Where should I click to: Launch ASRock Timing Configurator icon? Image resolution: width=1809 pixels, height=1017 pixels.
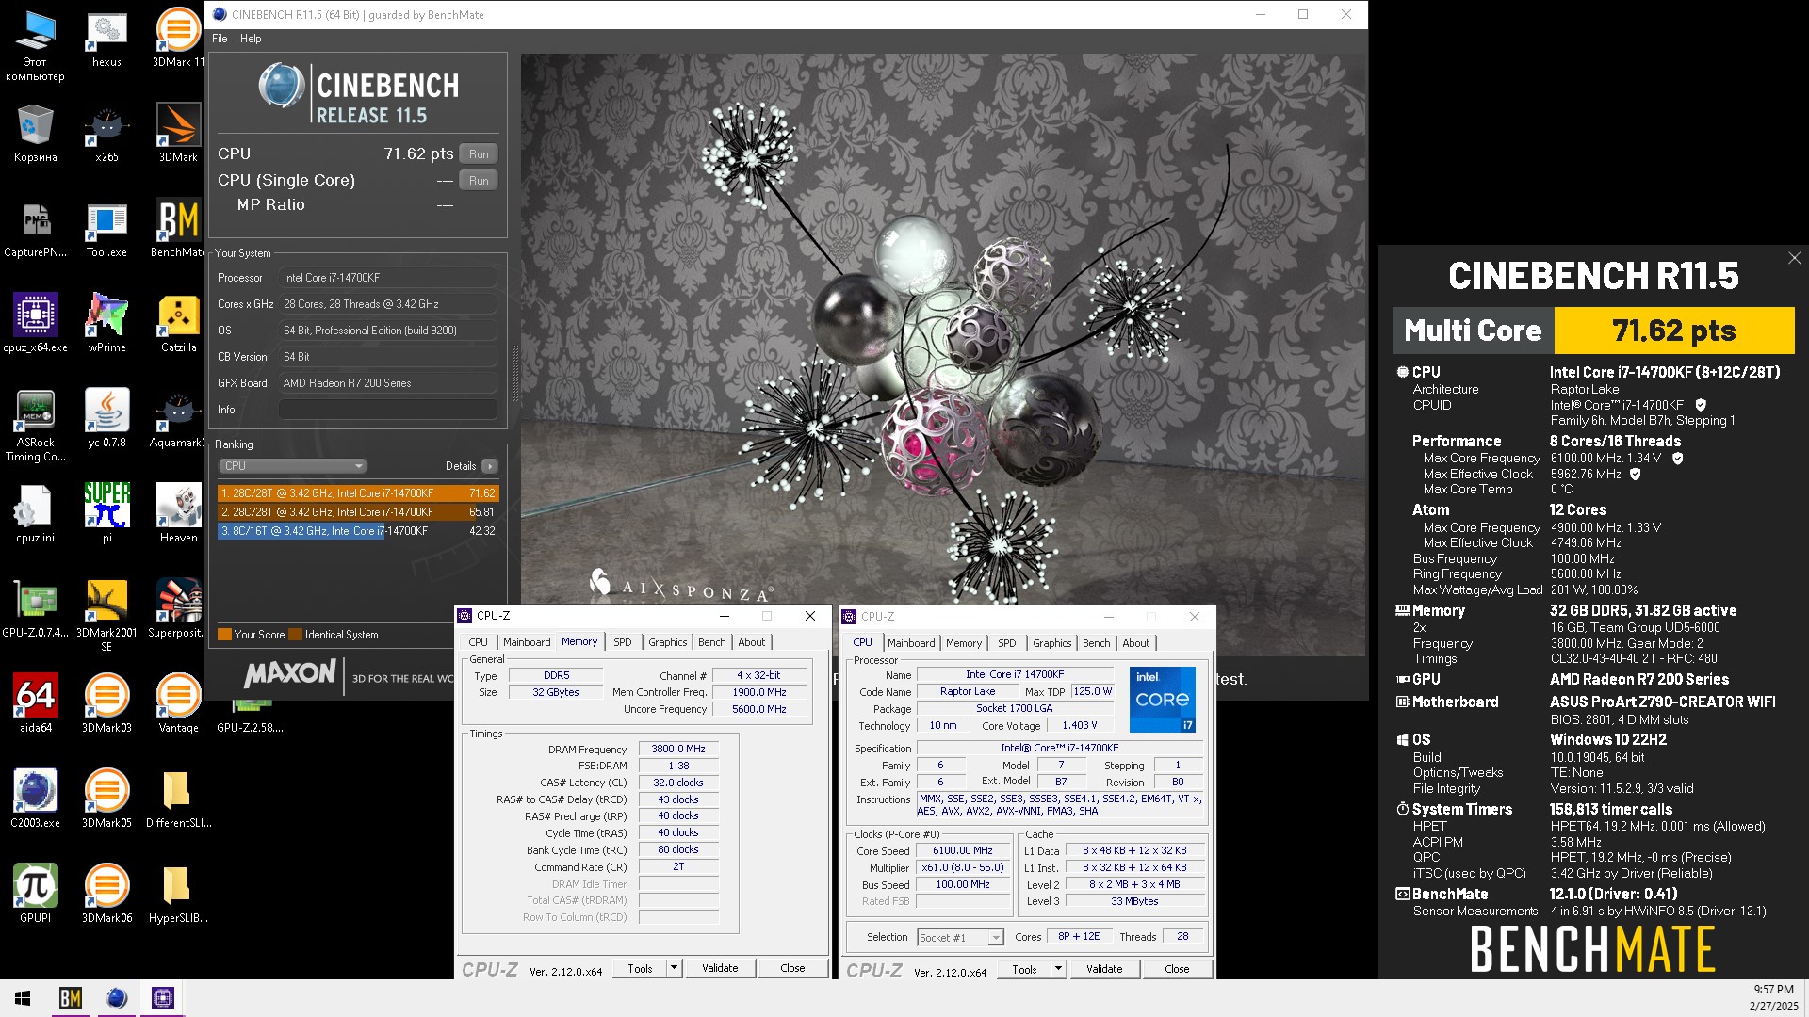coord(35,426)
